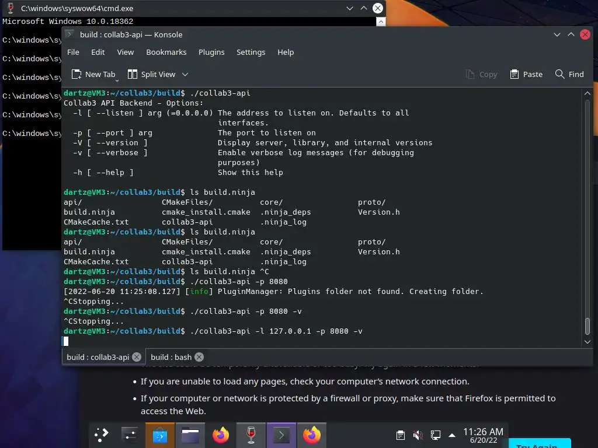
Task: Open the Help menu in Konsole
Action: pos(286,52)
